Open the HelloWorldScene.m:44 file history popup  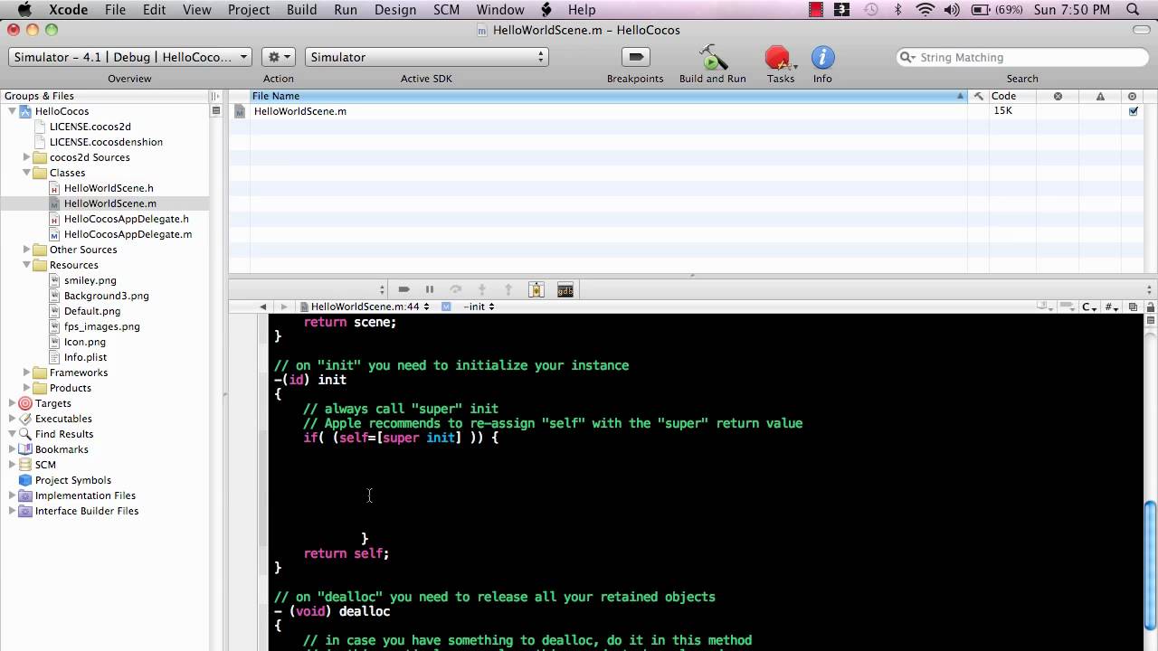[364, 307]
